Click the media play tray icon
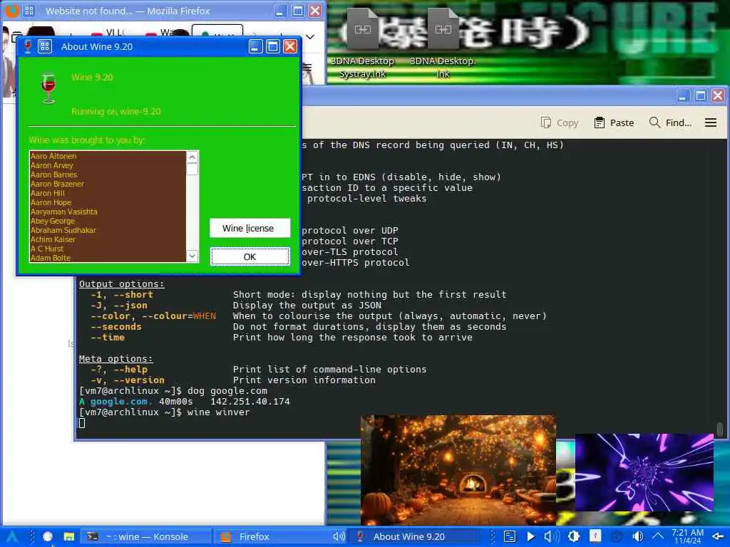 point(530,537)
